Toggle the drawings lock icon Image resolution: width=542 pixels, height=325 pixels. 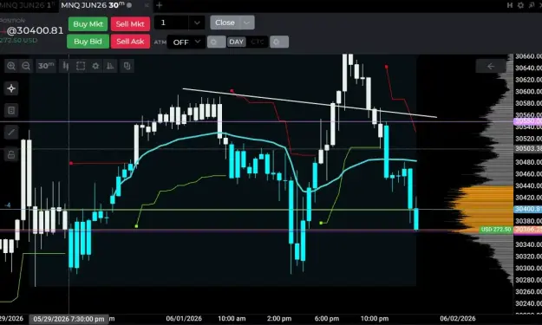[x=11, y=154]
